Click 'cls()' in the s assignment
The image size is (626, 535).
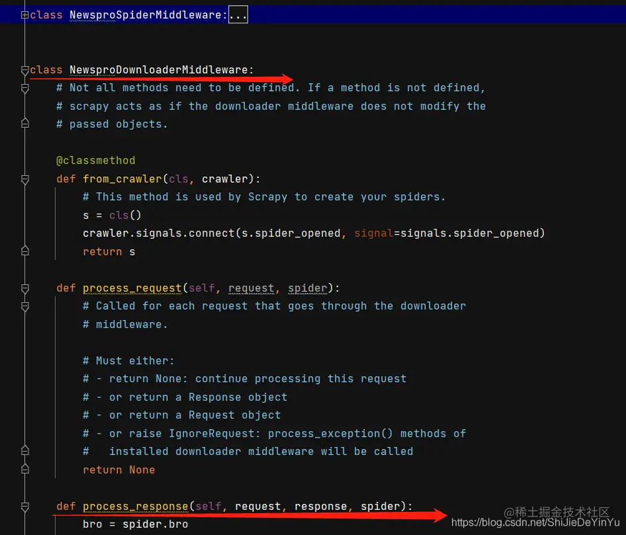[x=125, y=216]
